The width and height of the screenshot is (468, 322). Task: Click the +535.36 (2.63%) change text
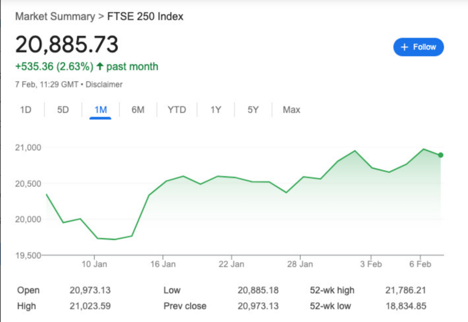54,67
